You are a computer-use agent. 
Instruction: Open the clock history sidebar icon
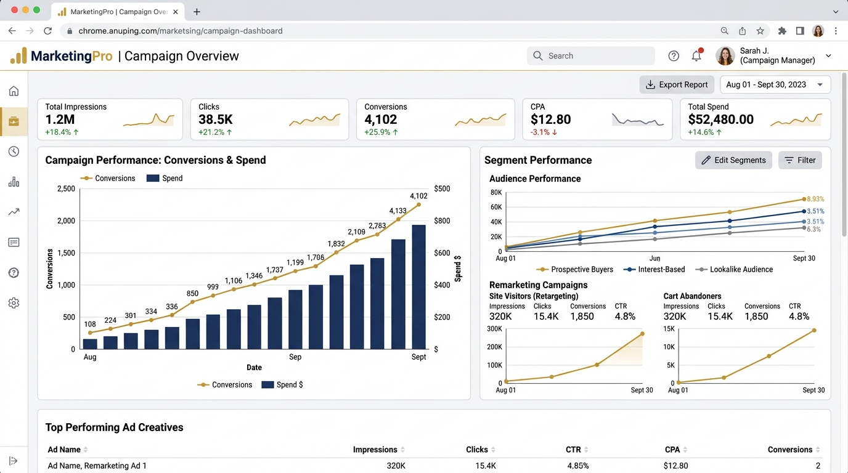[14, 152]
